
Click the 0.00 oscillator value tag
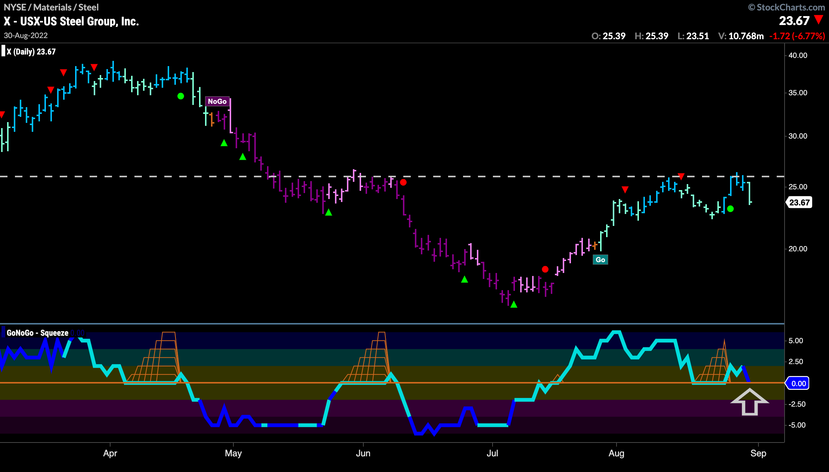point(798,383)
